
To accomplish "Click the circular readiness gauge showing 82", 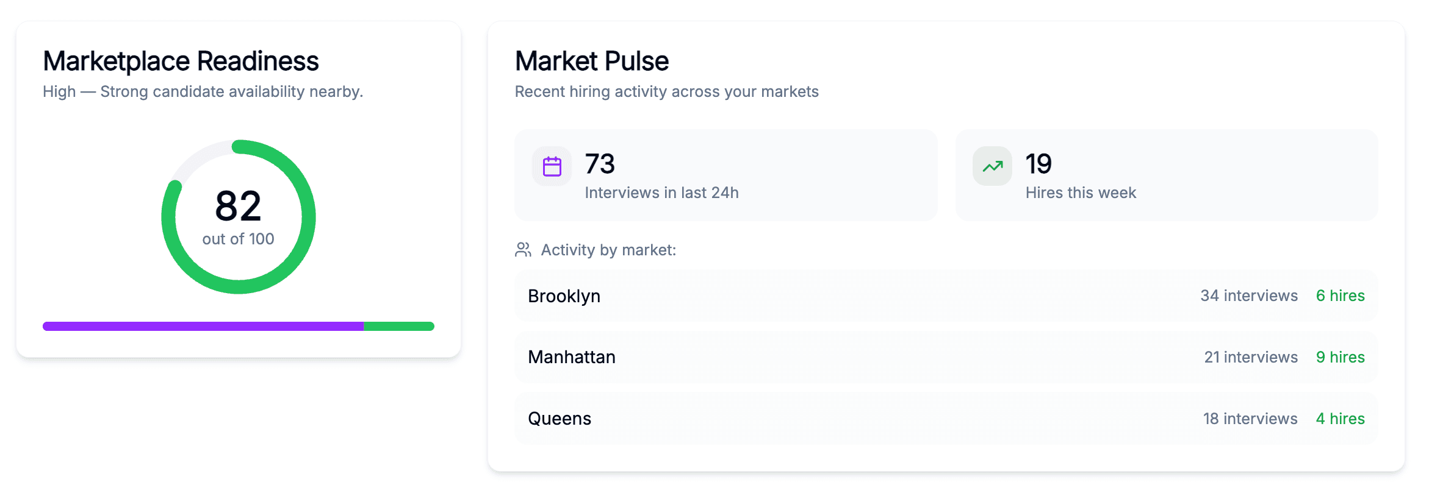I will pos(238,217).
